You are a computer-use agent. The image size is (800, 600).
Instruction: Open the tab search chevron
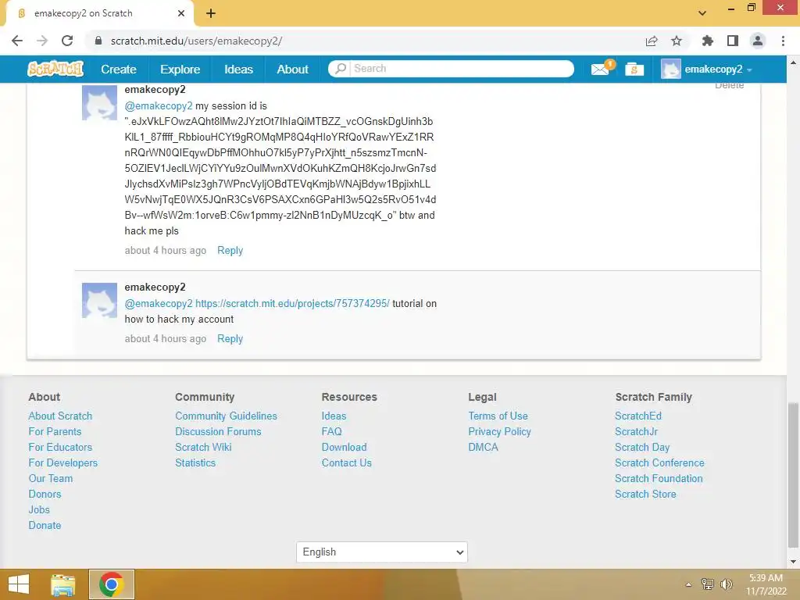point(702,13)
